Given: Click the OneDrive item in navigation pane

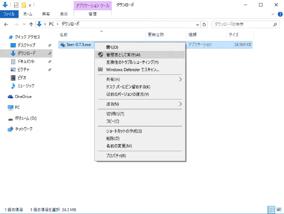Looking at the screenshot, I should [x=23, y=96].
